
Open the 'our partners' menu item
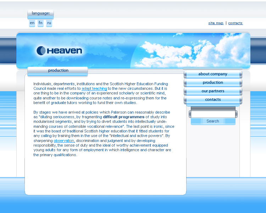point(213,91)
